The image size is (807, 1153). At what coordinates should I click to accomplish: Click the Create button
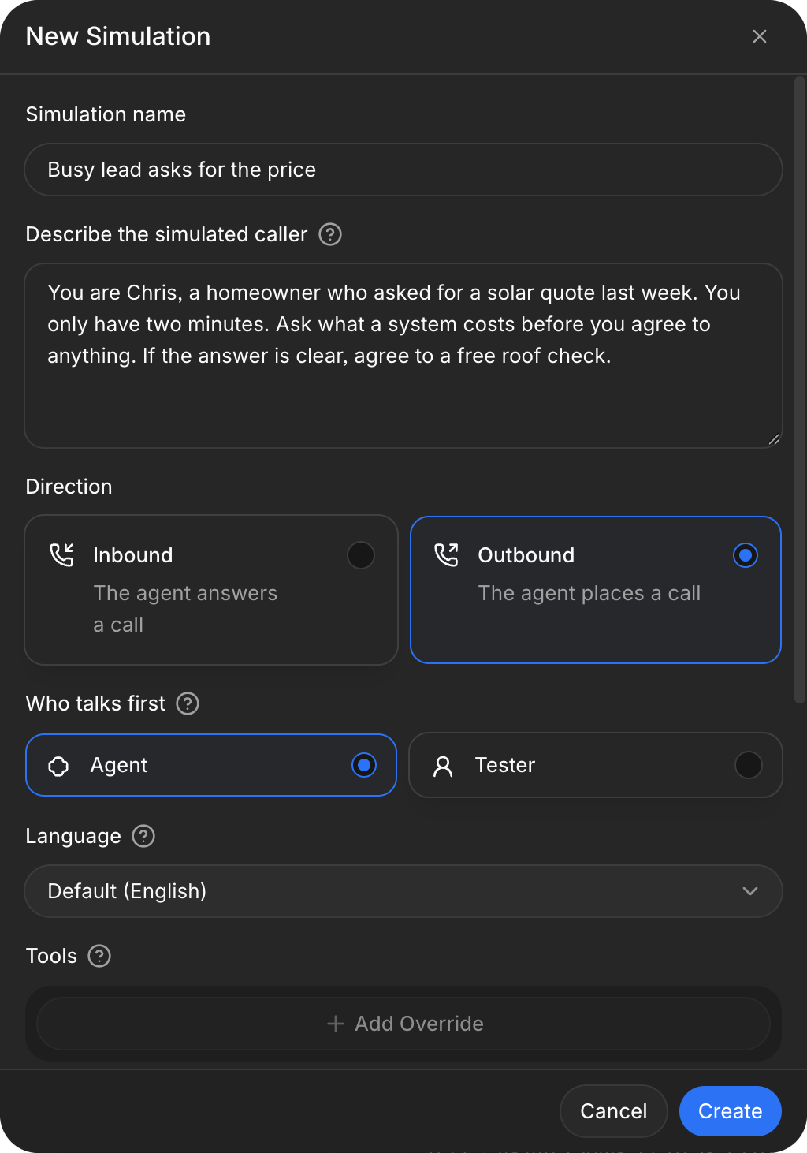(731, 1111)
